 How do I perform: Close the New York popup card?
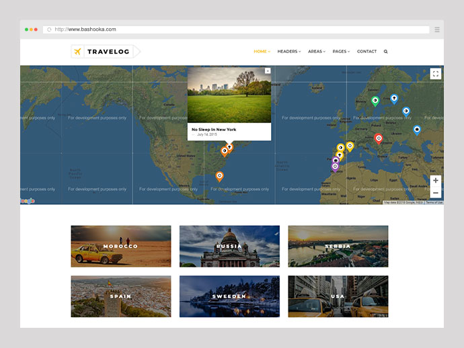click(x=268, y=71)
